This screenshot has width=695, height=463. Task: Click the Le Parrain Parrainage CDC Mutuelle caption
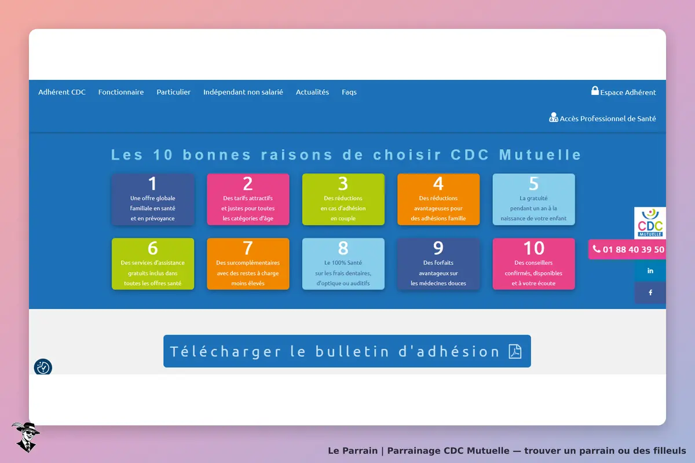(x=507, y=451)
